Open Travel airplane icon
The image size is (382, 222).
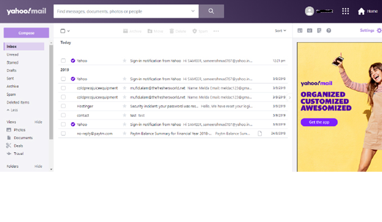click(x=9, y=153)
